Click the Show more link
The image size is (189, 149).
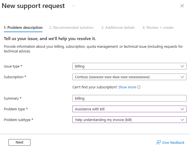pyautogui.click(x=127, y=87)
